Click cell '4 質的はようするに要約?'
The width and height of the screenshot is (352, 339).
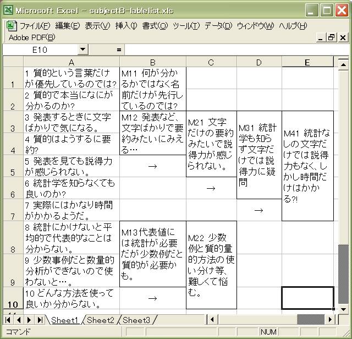pos(71,144)
